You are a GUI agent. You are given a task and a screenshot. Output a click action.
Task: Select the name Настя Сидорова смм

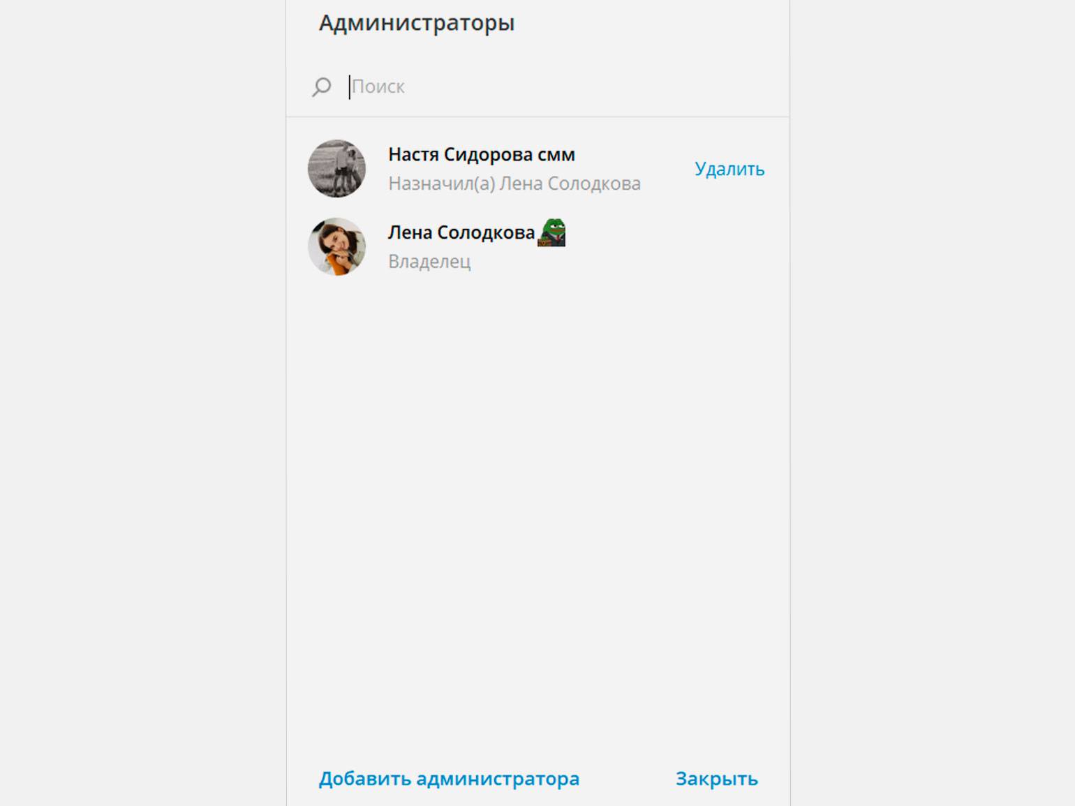pos(482,154)
